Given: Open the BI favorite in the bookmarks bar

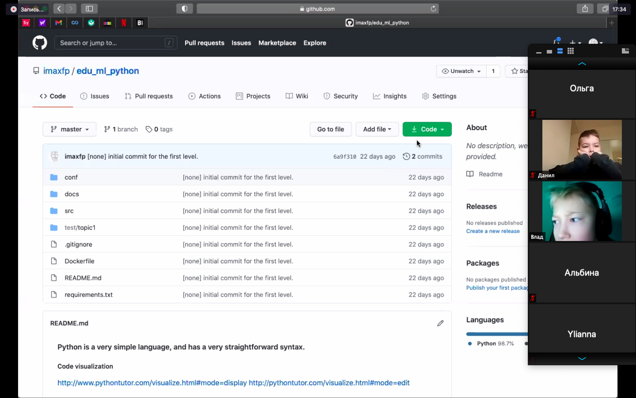Looking at the screenshot, I should tap(140, 23).
